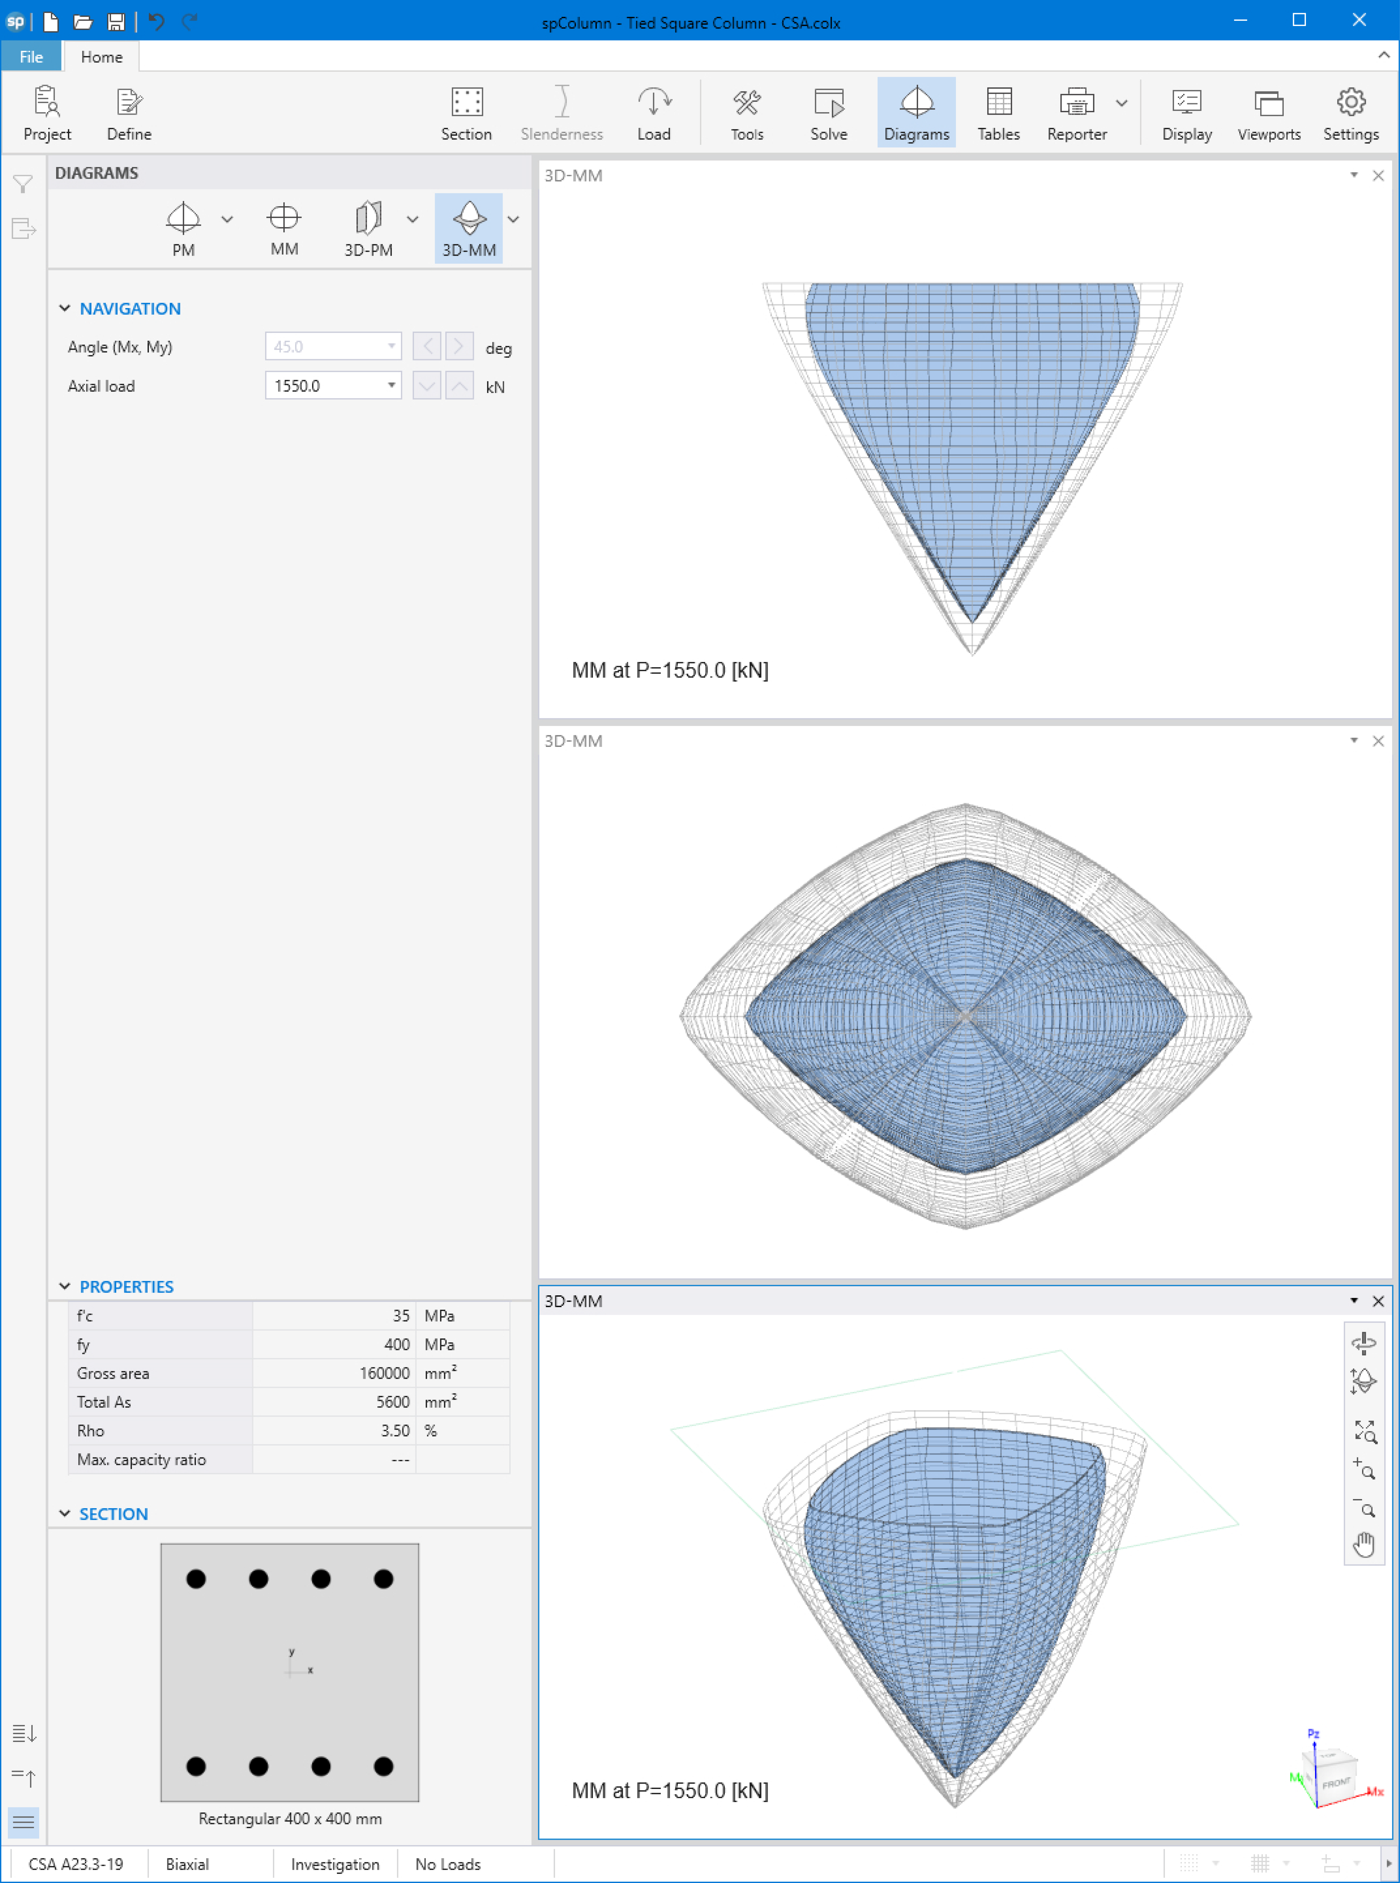The image size is (1400, 1883).
Task: Select the Home ribbon tab
Action: point(102,57)
